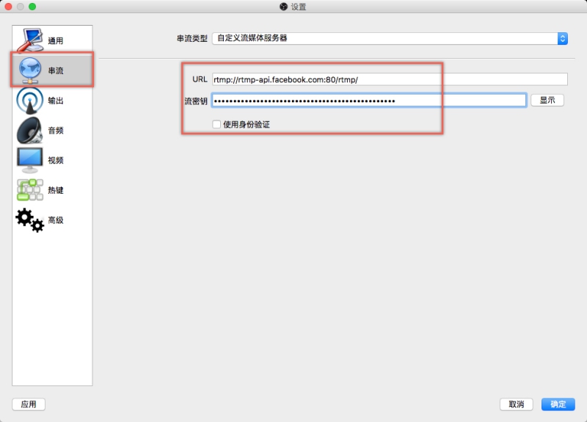Click the 通用 tab label
Image resolution: width=587 pixels, height=422 pixels.
tap(56, 40)
